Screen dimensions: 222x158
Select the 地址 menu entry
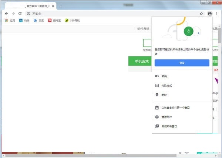click(182, 95)
